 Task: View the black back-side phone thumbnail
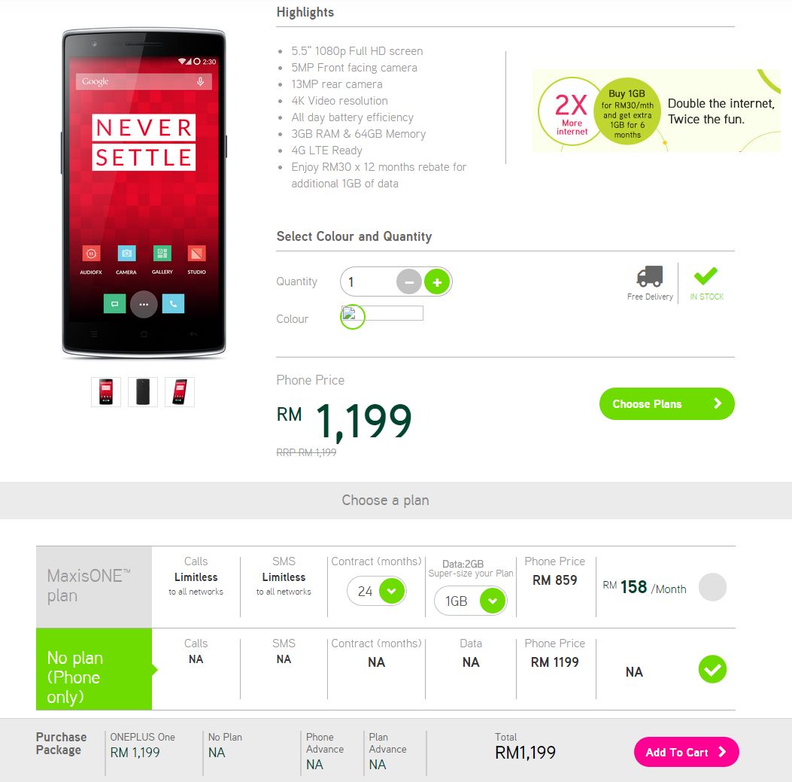tap(143, 392)
